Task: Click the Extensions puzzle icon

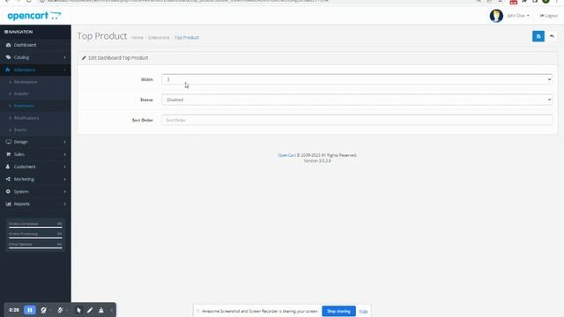Action: click(8, 70)
